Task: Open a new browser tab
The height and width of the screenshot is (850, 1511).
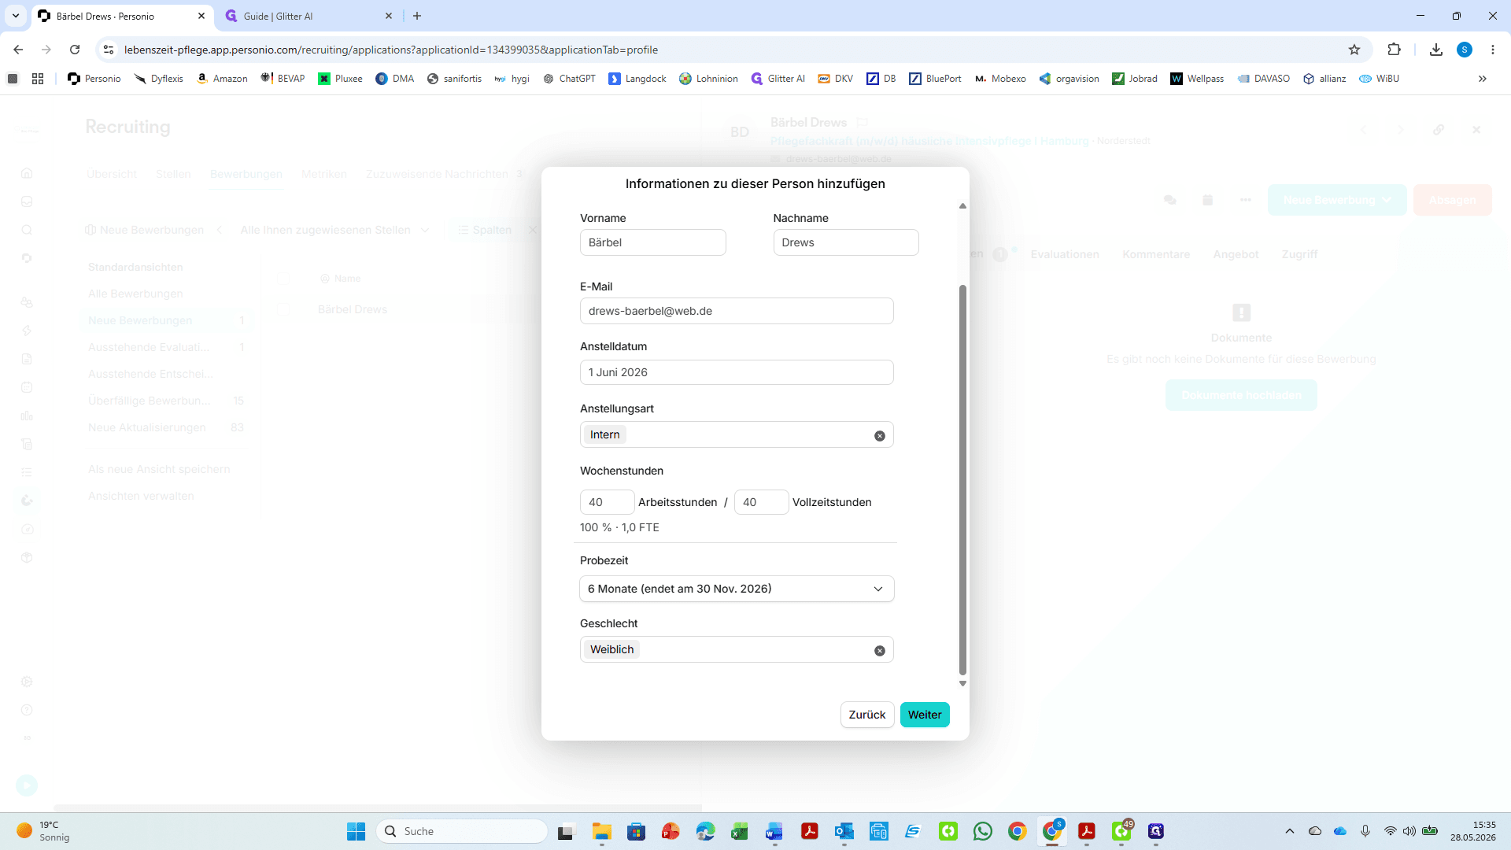Action: pos(417,16)
